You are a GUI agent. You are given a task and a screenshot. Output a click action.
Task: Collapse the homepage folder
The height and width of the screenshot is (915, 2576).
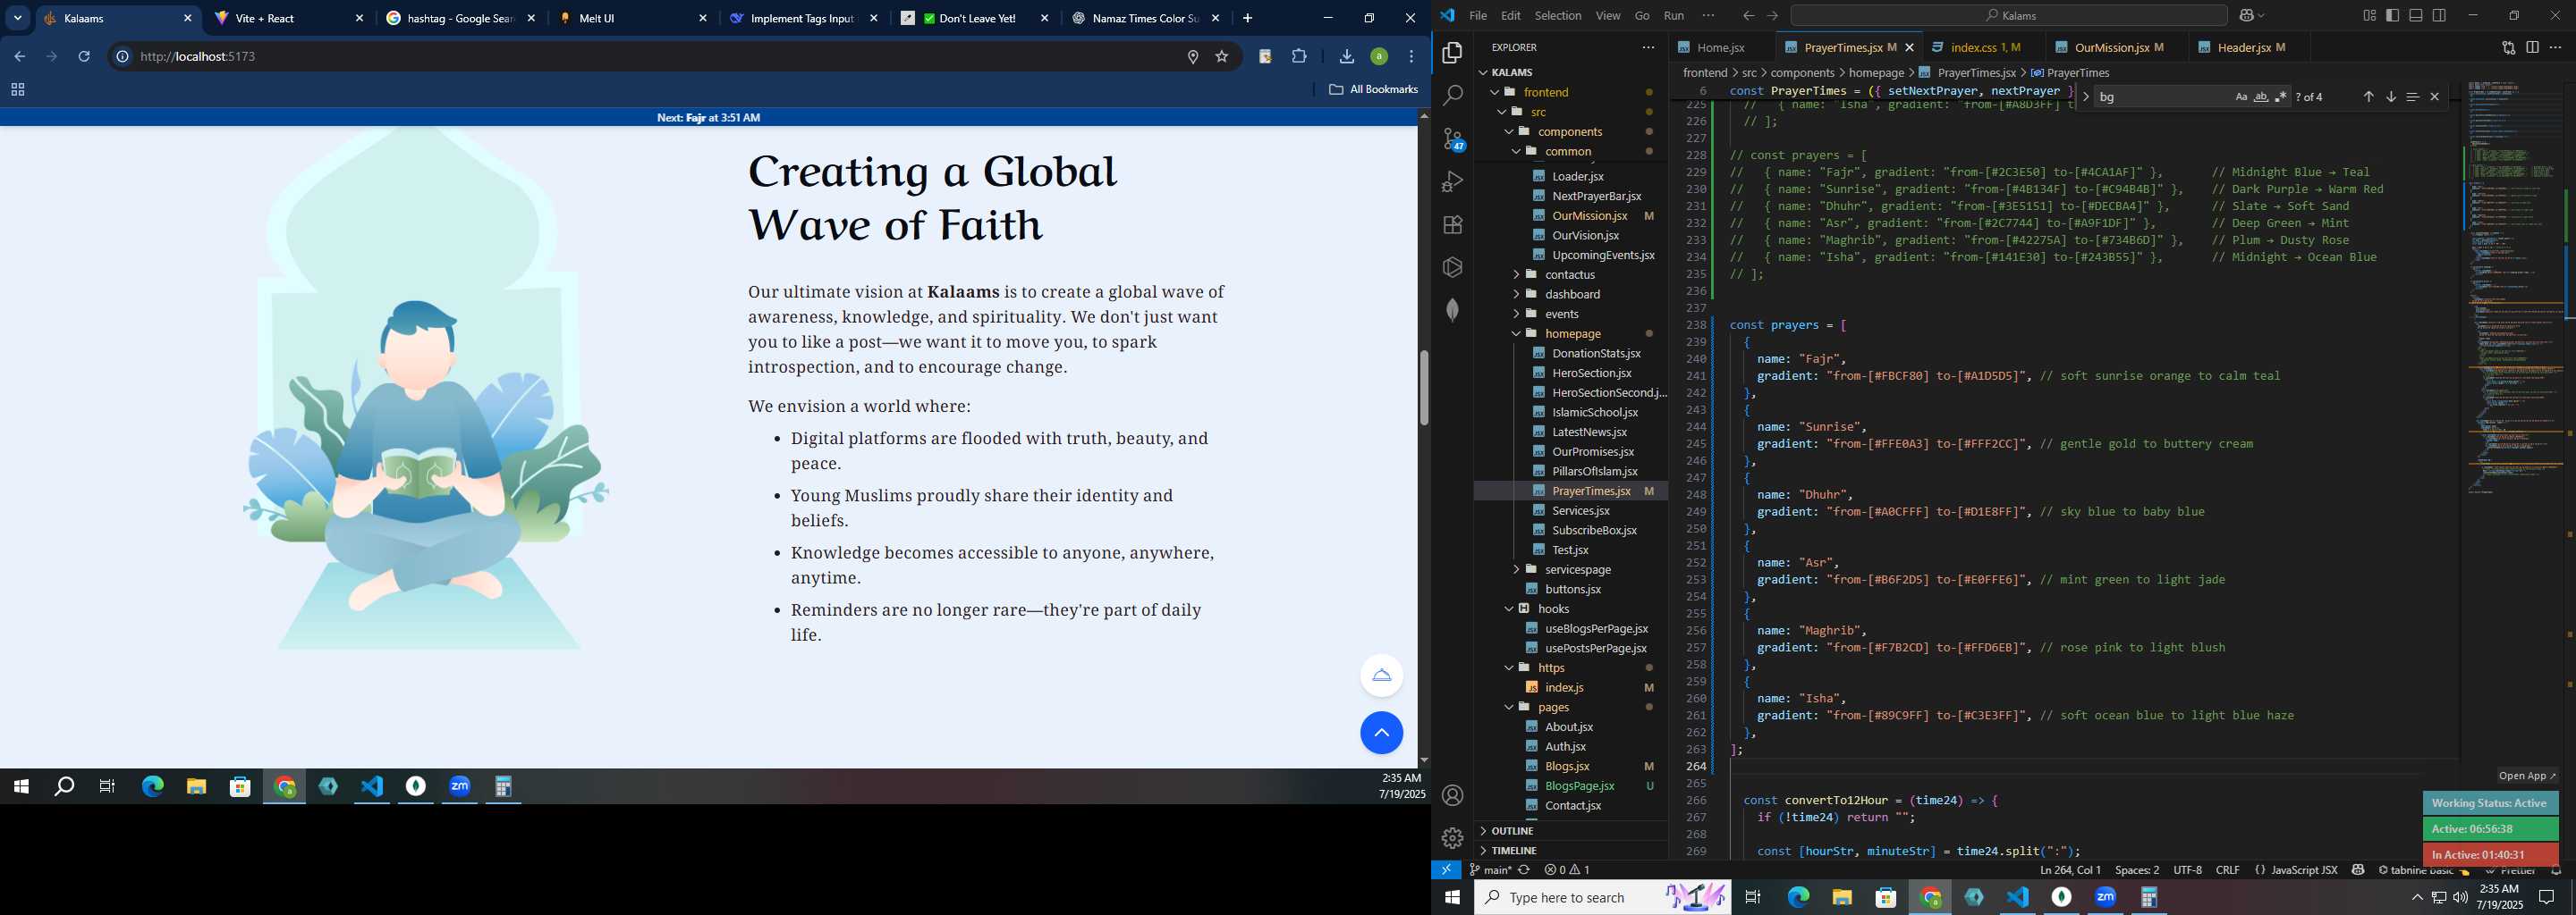[x=1571, y=333]
